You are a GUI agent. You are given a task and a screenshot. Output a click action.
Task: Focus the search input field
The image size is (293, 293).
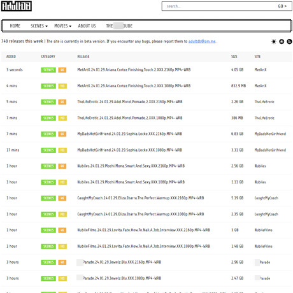point(218,6)
